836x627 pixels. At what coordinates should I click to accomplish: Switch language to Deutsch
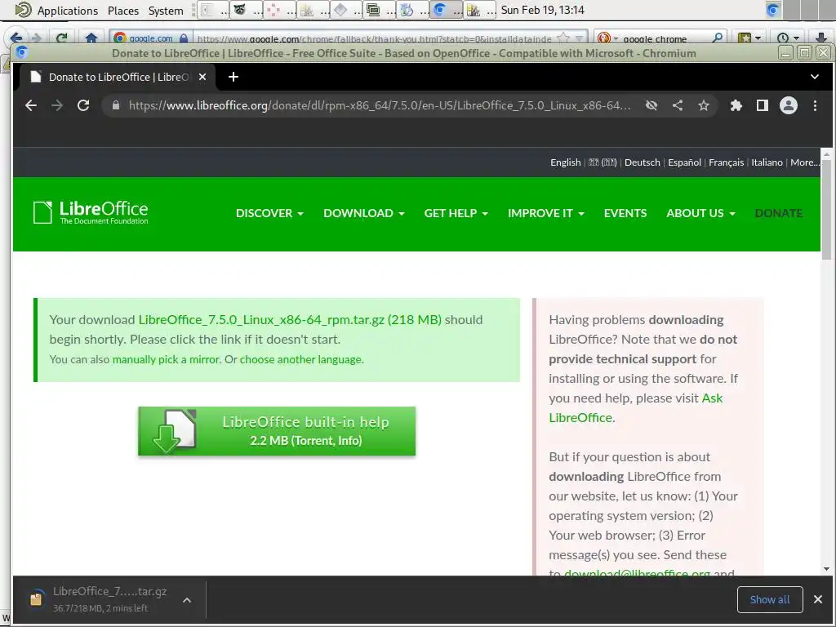point(642,162)
